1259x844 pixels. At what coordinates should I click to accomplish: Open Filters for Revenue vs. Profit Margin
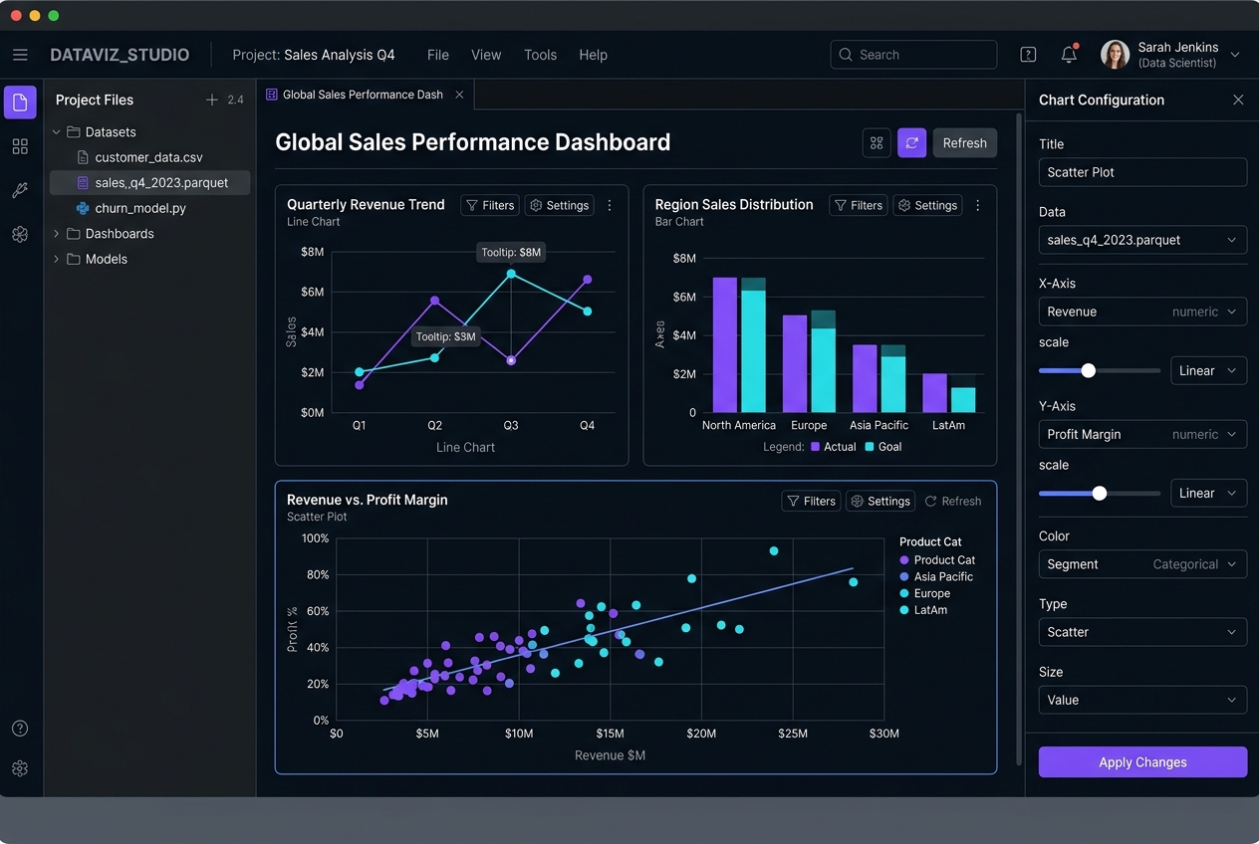[x=811, y=501]
